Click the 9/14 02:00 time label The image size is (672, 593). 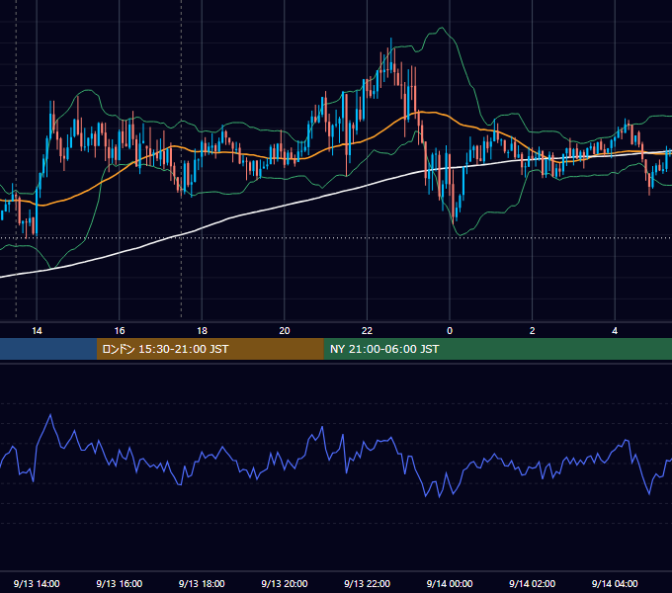[x=532, y=583]
